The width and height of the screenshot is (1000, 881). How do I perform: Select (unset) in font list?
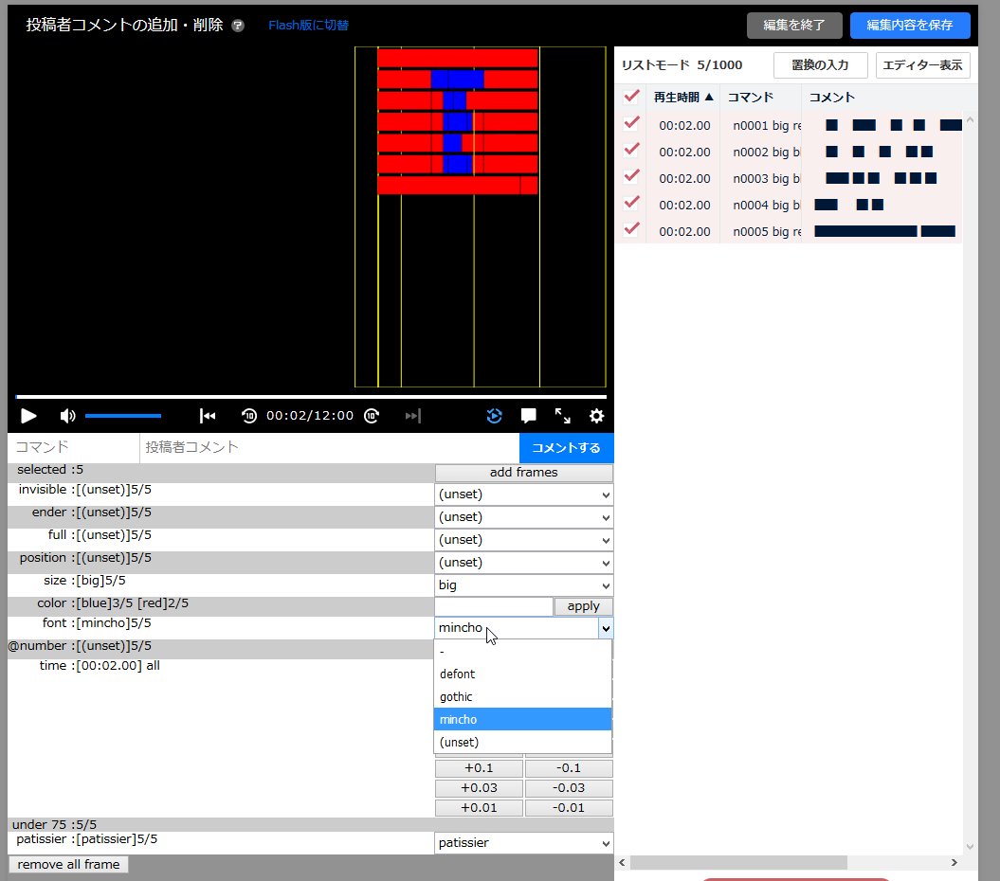(x=522, y=742)
